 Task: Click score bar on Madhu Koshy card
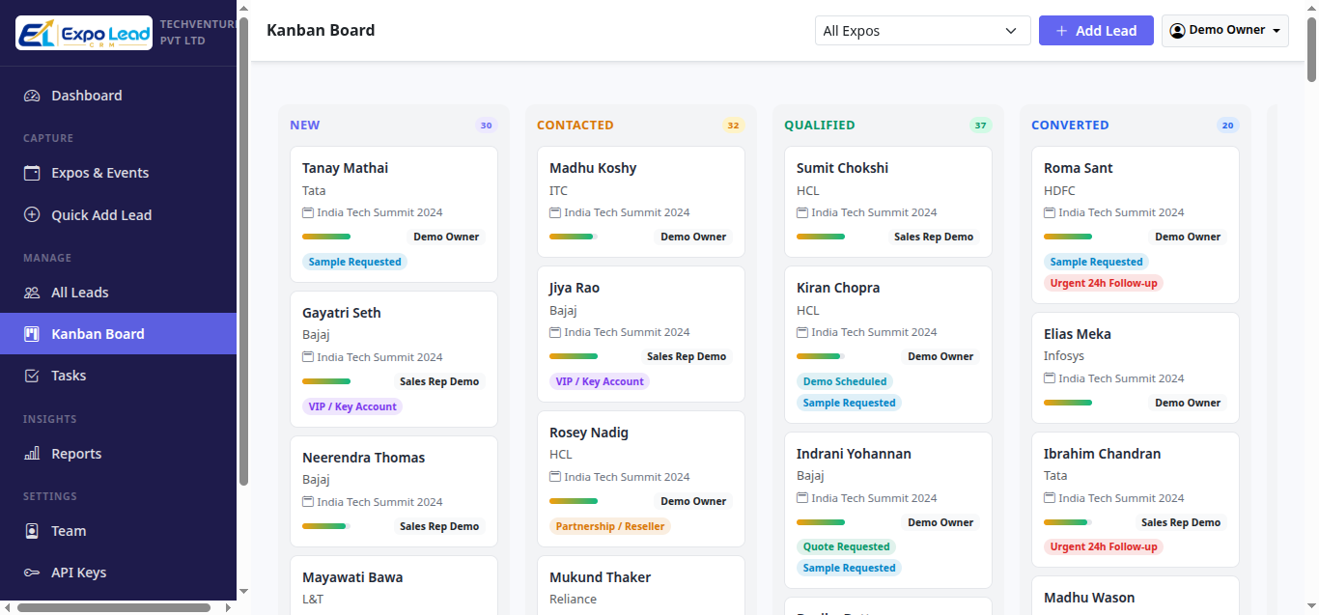[574, 237]
